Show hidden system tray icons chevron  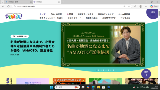click(x=130, y=87)
